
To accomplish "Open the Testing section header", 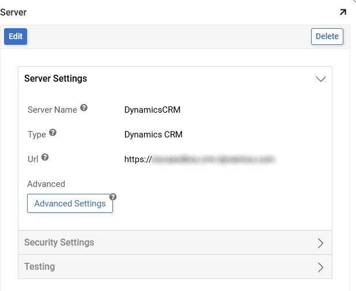I will point(40,267).
